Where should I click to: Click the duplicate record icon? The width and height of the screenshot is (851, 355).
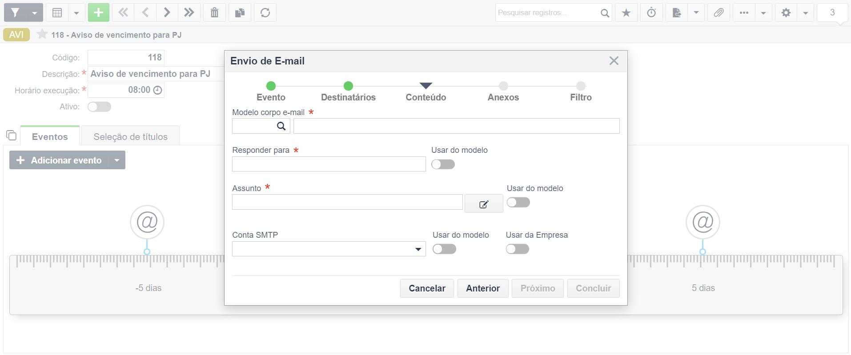(240, 12)
